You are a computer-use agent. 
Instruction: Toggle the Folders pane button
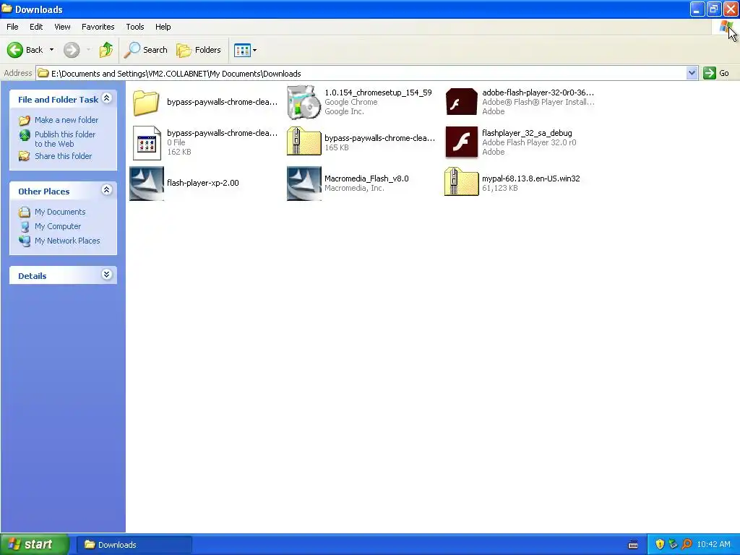(x=199, y=50)
